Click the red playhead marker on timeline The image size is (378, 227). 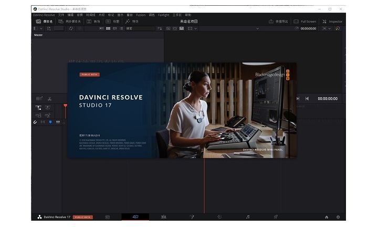65,106
